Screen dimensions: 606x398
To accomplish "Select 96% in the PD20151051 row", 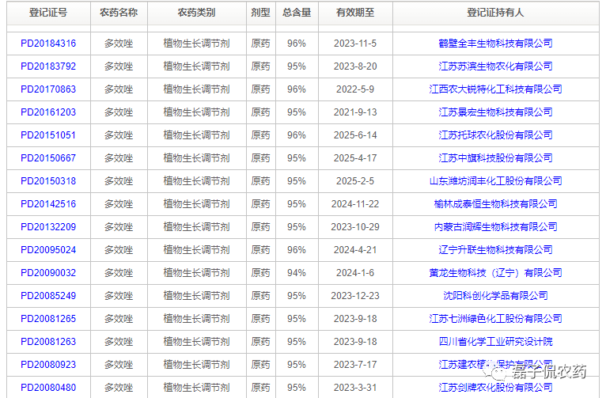I will coord(297,135).
